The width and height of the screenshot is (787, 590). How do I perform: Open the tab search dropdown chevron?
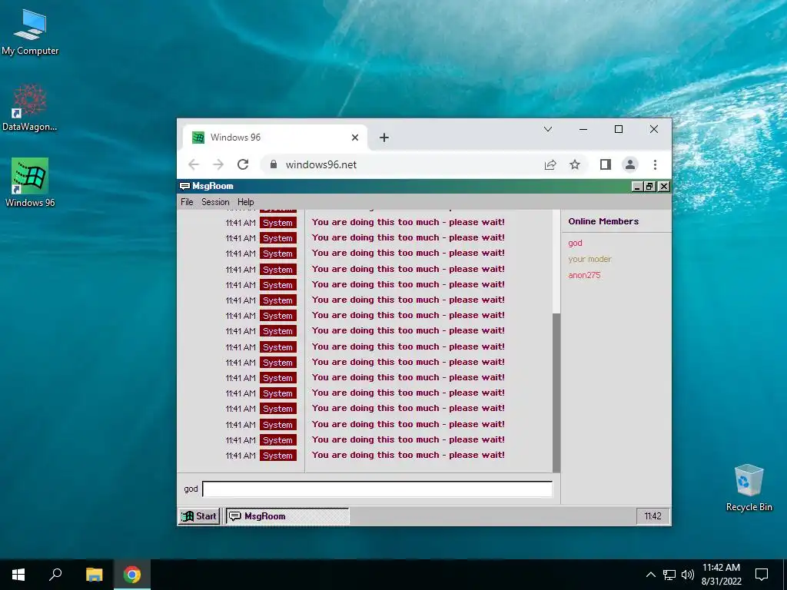548,129
